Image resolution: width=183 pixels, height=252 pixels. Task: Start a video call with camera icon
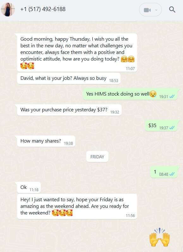pos(147,10)
